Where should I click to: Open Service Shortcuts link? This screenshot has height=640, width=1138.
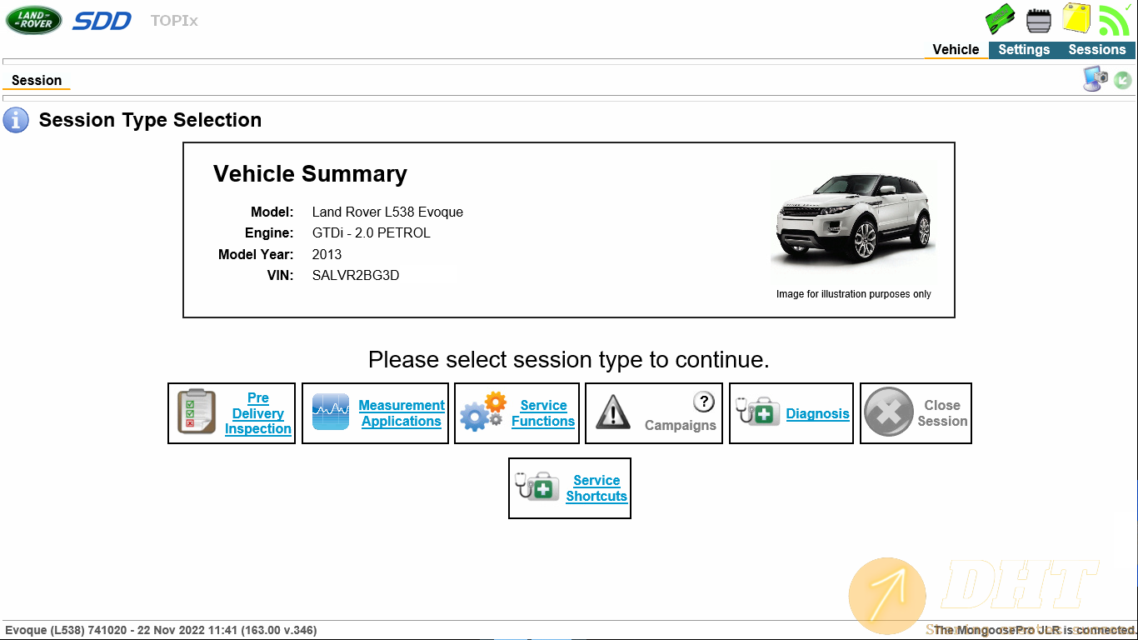tap(596, 488)
